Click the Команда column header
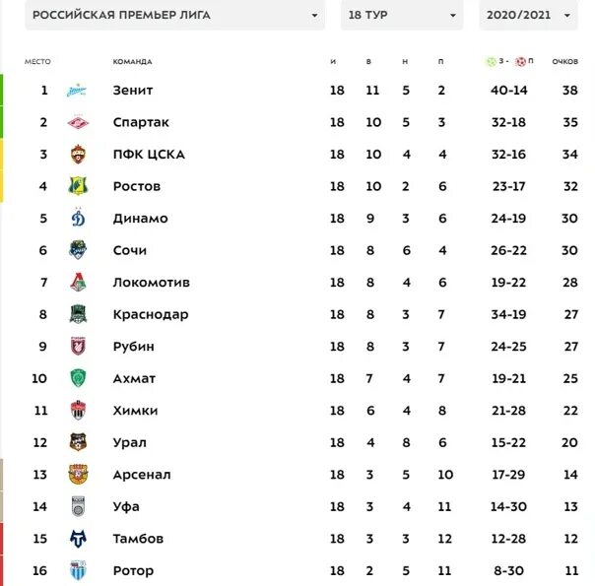Viewport: 595px width, 586px height. click(x=132, y=61)
